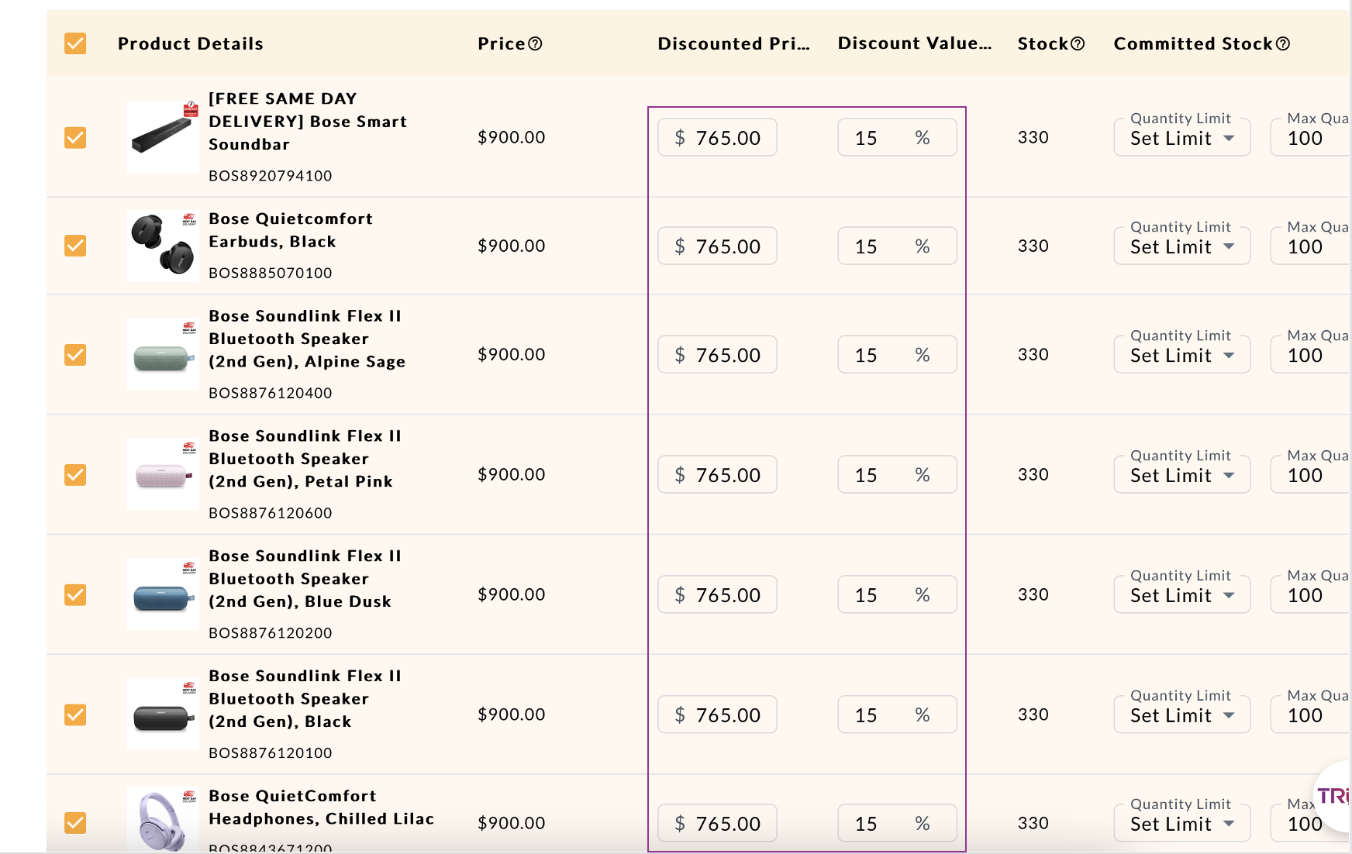
Task: Click the Committed Stock help icon
Action: [1283, 44]
